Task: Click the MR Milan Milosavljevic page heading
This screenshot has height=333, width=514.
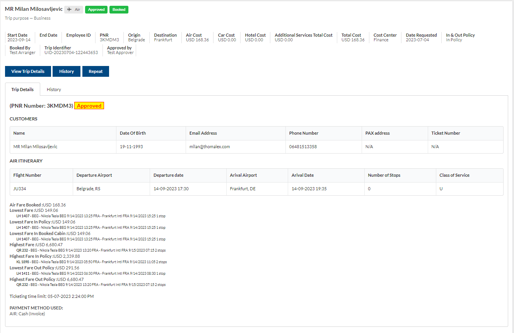Action: (x=34, y=9)
